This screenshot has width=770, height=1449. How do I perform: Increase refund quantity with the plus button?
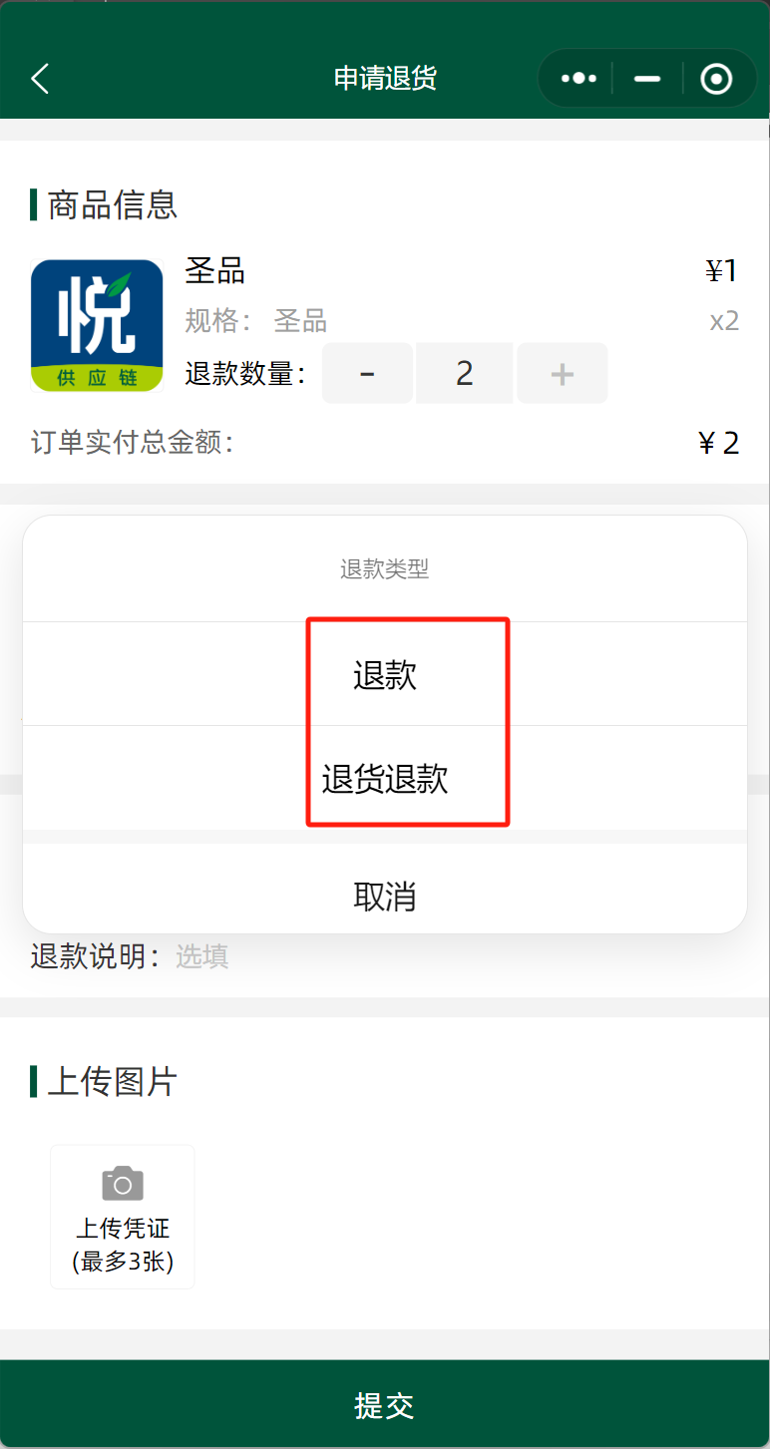(563, 374)
